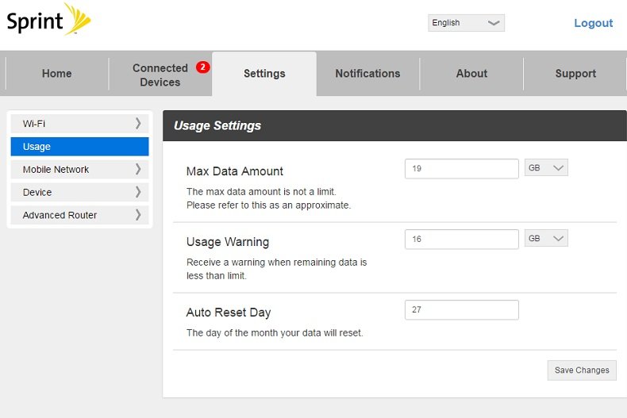Open the English language dropdown
627x418 pixels.
(x=466, y=23)
